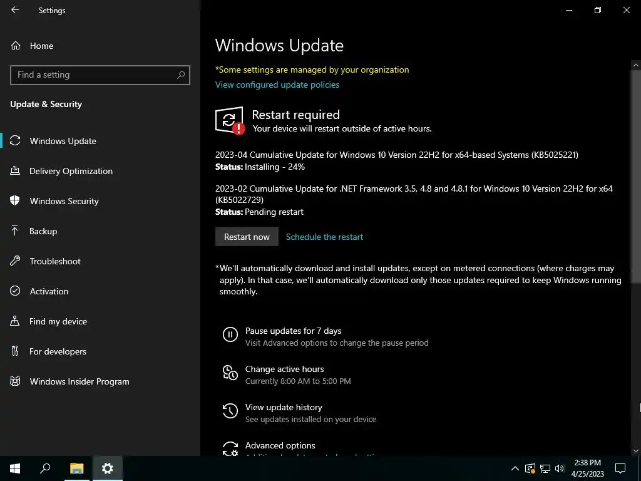Open File Explorer from the taskbar
This screenshot has width=641, height=481.
click(x=76, y=468)
